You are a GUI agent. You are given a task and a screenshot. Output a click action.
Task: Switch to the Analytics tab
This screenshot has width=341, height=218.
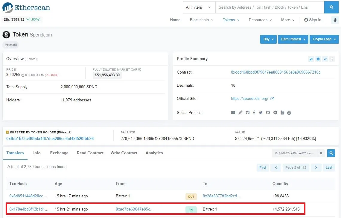click(x=154, y=153)
